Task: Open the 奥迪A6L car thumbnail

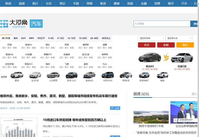Action: [x=90, y=75]
